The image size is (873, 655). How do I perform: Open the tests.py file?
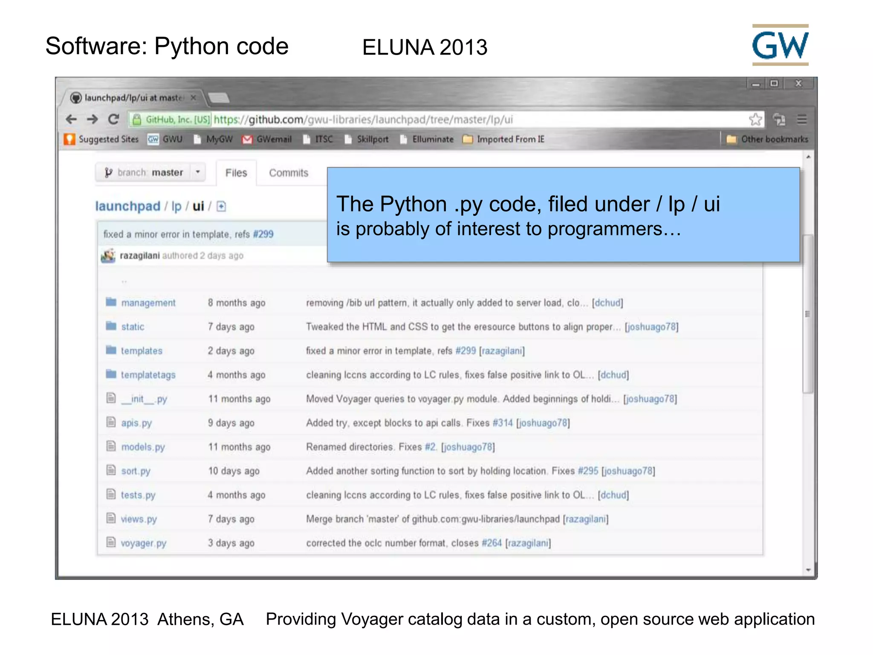tap(138, 495)
